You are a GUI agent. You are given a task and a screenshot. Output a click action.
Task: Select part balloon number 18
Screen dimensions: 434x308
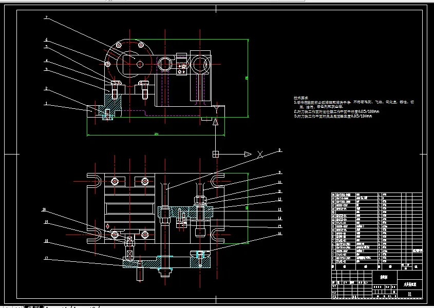click(46, 241)
